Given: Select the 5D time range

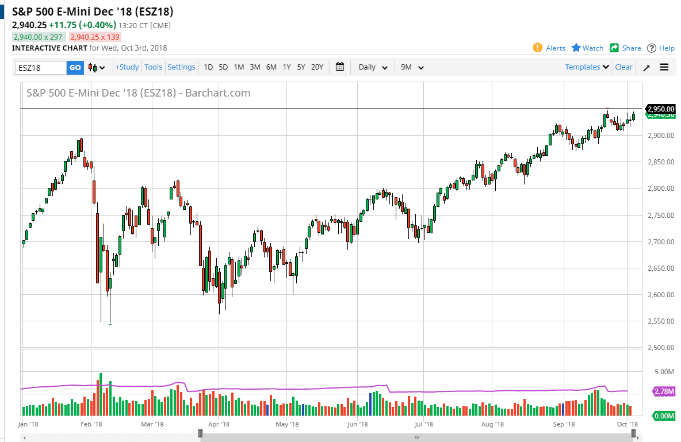Looking at the screenshot, I should pos(223,67).
